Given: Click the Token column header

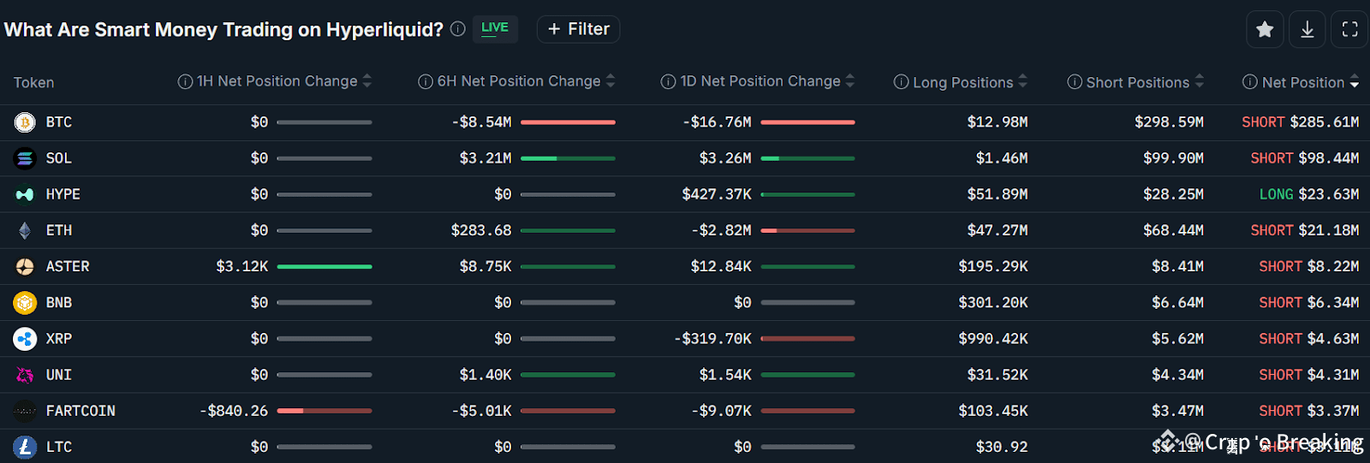Looking at the screenshot, I should pyautogui.click(x=34, y=83).
